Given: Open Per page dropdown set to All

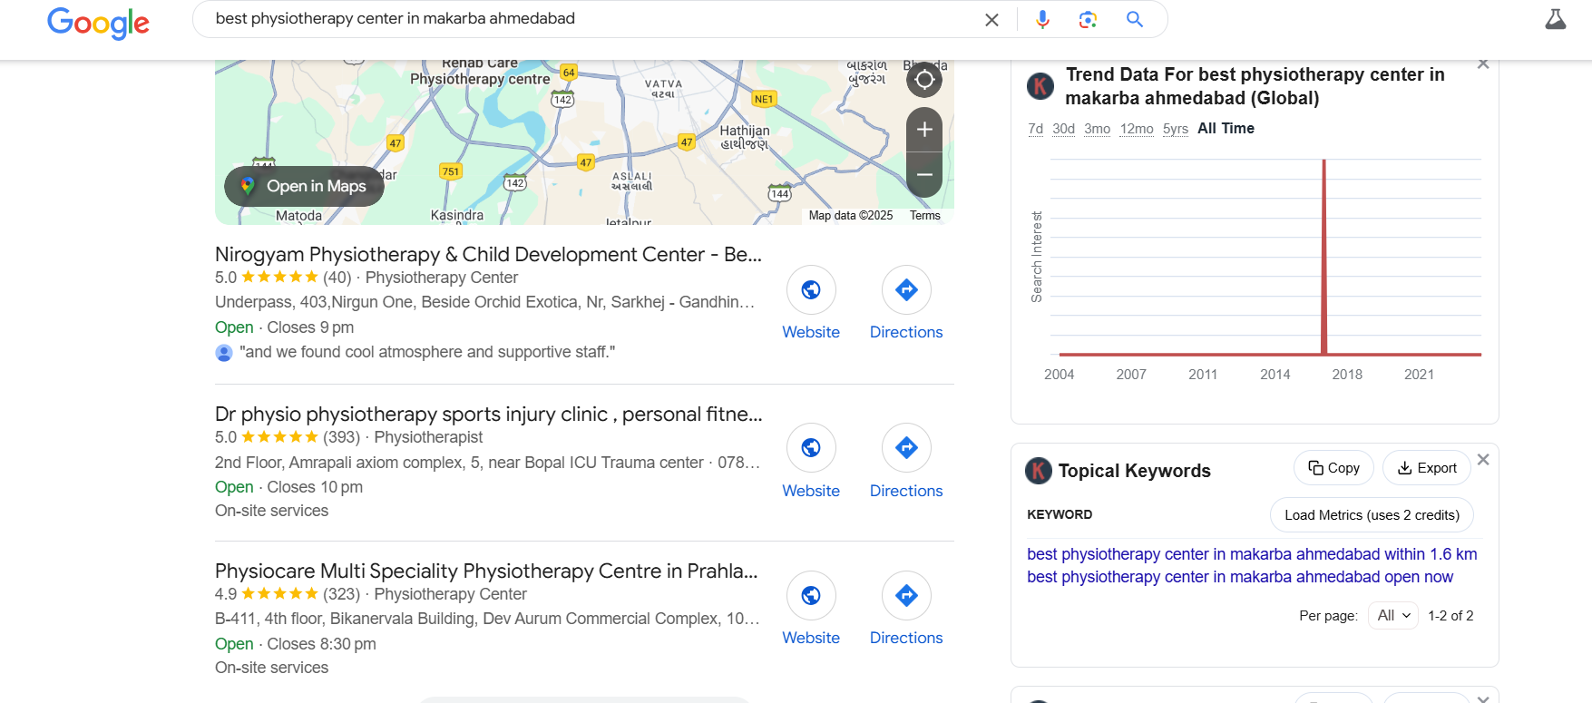Looking at the screenshot, I should (x=1392, y=616).
